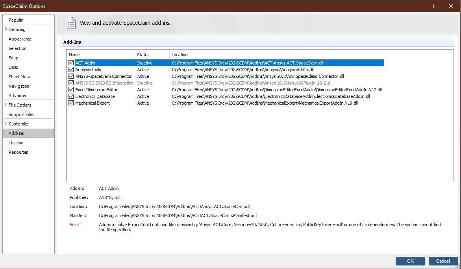The height and width of the screenshot is (269, 461).
Task: Open the Popular options page
Action: (x=16, y=20)
